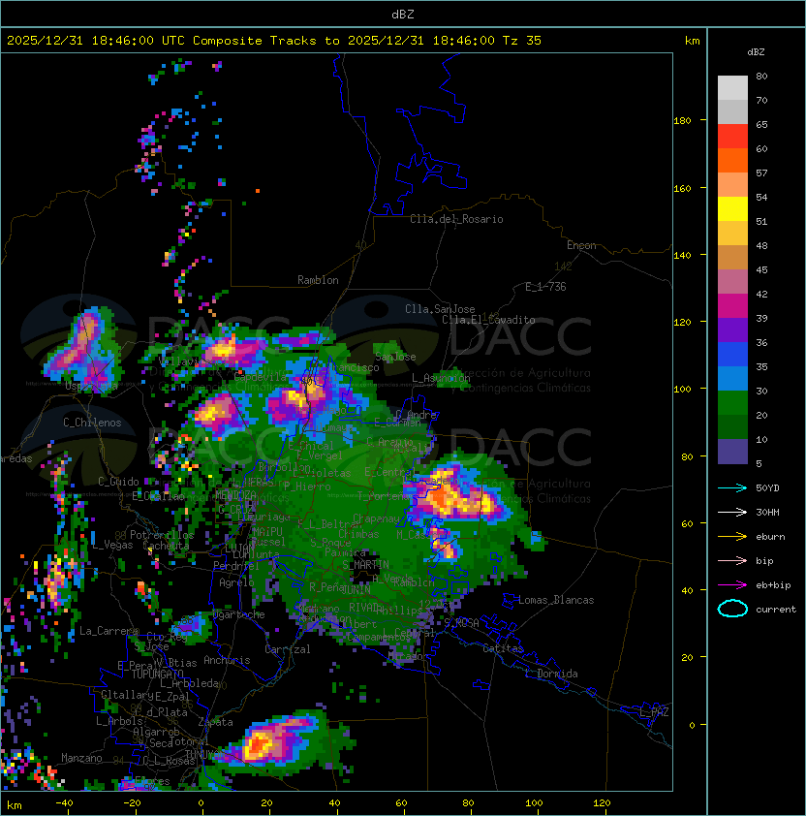
Task: Click the 'Catitas' place label
Action: point(503,648)
